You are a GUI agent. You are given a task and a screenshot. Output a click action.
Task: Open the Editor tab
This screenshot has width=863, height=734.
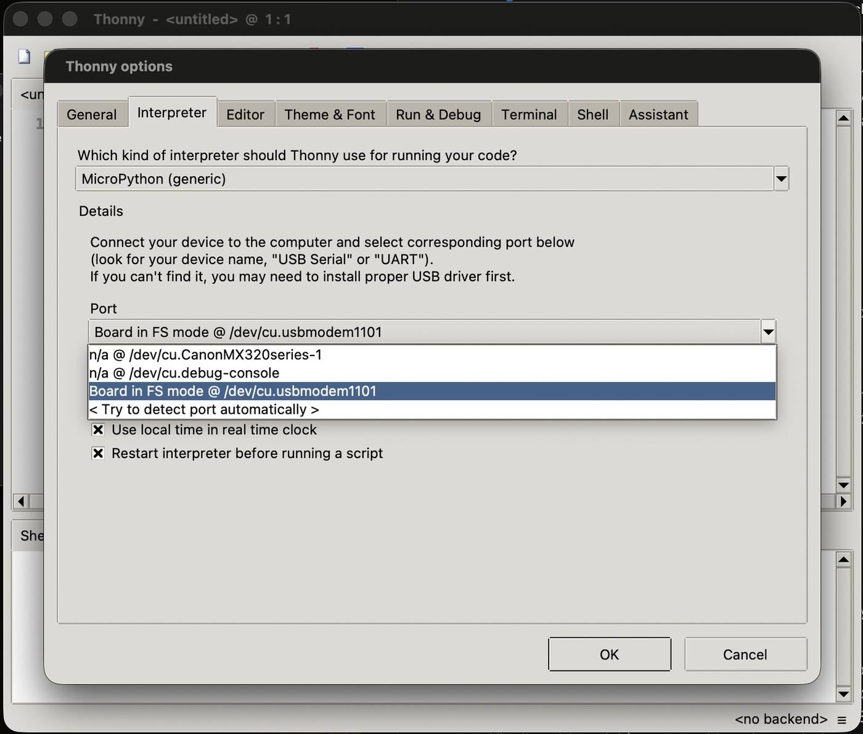point(245,115)
